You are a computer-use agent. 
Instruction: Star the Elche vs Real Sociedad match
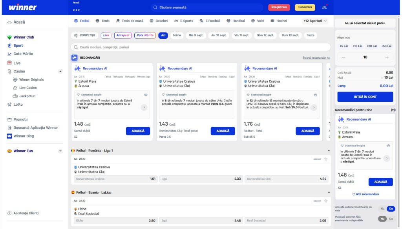tap(326, 201)
